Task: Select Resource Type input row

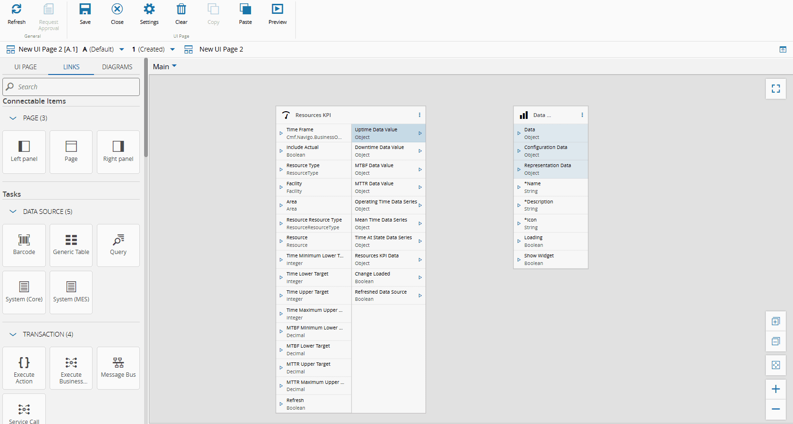Action: 313,169
